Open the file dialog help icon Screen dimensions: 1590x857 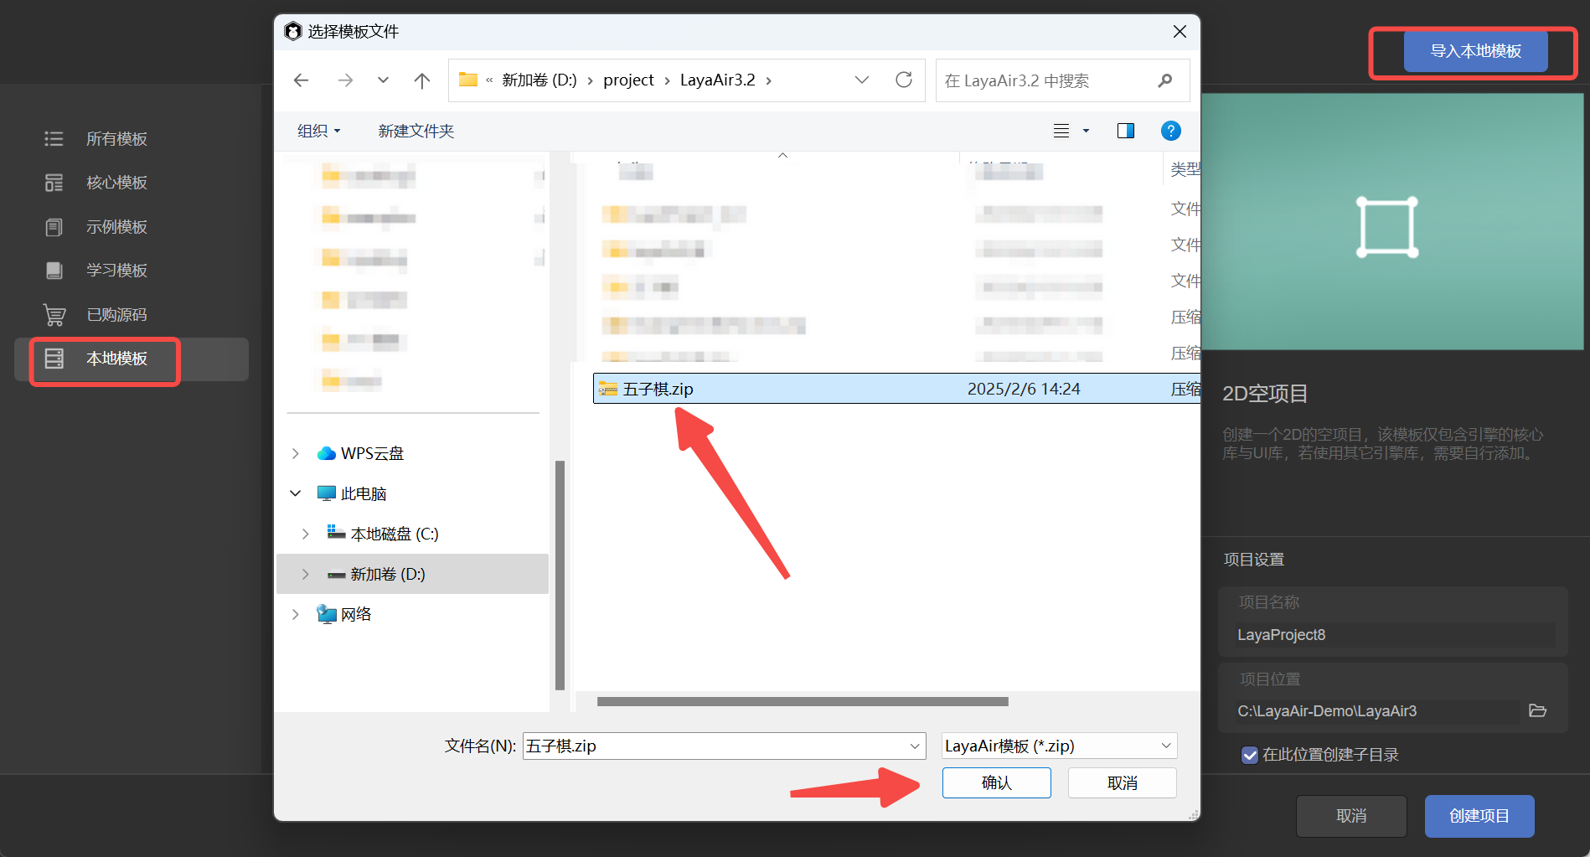point(1170,131)
